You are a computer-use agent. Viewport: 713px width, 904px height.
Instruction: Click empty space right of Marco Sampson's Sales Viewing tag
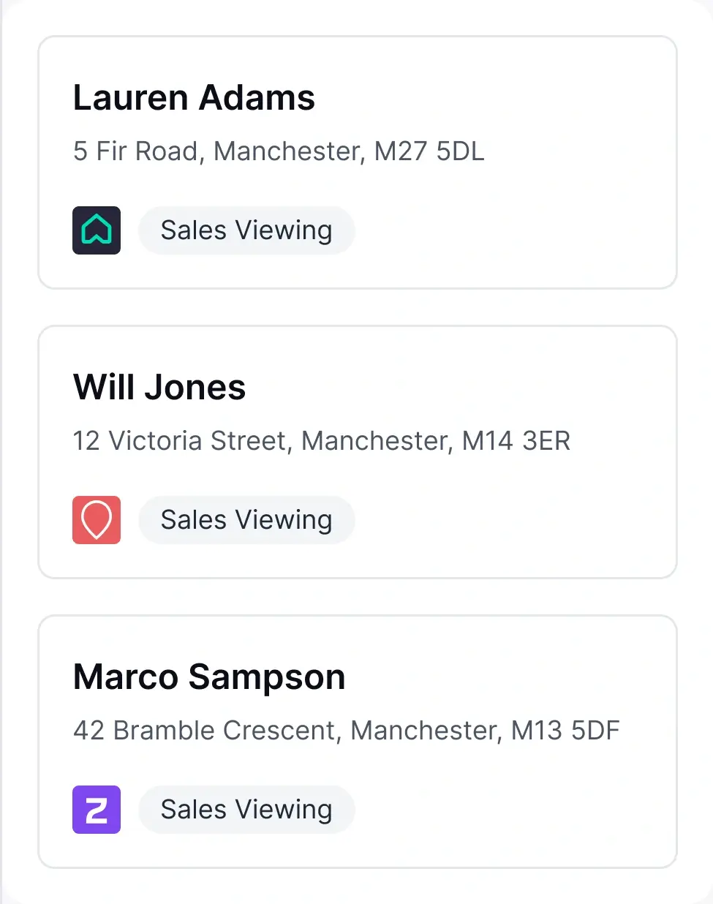point(512,810)
